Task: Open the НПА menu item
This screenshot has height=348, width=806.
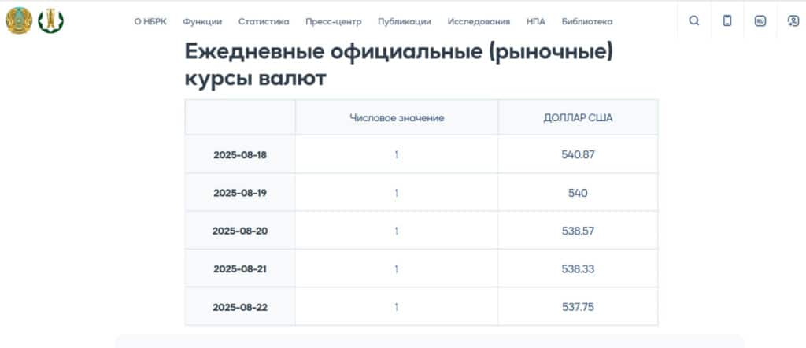Action: pos(535,21)
